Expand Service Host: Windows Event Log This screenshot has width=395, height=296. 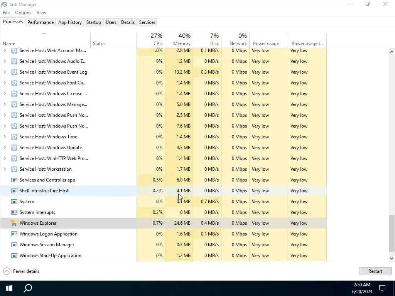tap(5, 72)
